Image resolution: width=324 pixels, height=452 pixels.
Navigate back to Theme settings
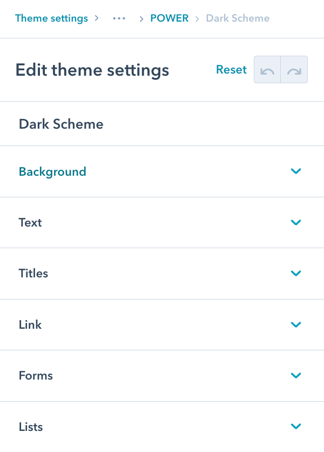[51, 18]
